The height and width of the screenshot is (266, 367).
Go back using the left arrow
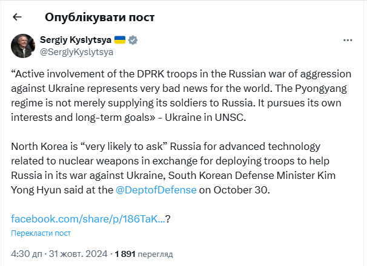17,17
